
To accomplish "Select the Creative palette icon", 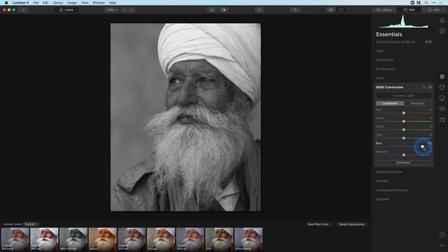I will pyautogui.click(x=442, y=87).
